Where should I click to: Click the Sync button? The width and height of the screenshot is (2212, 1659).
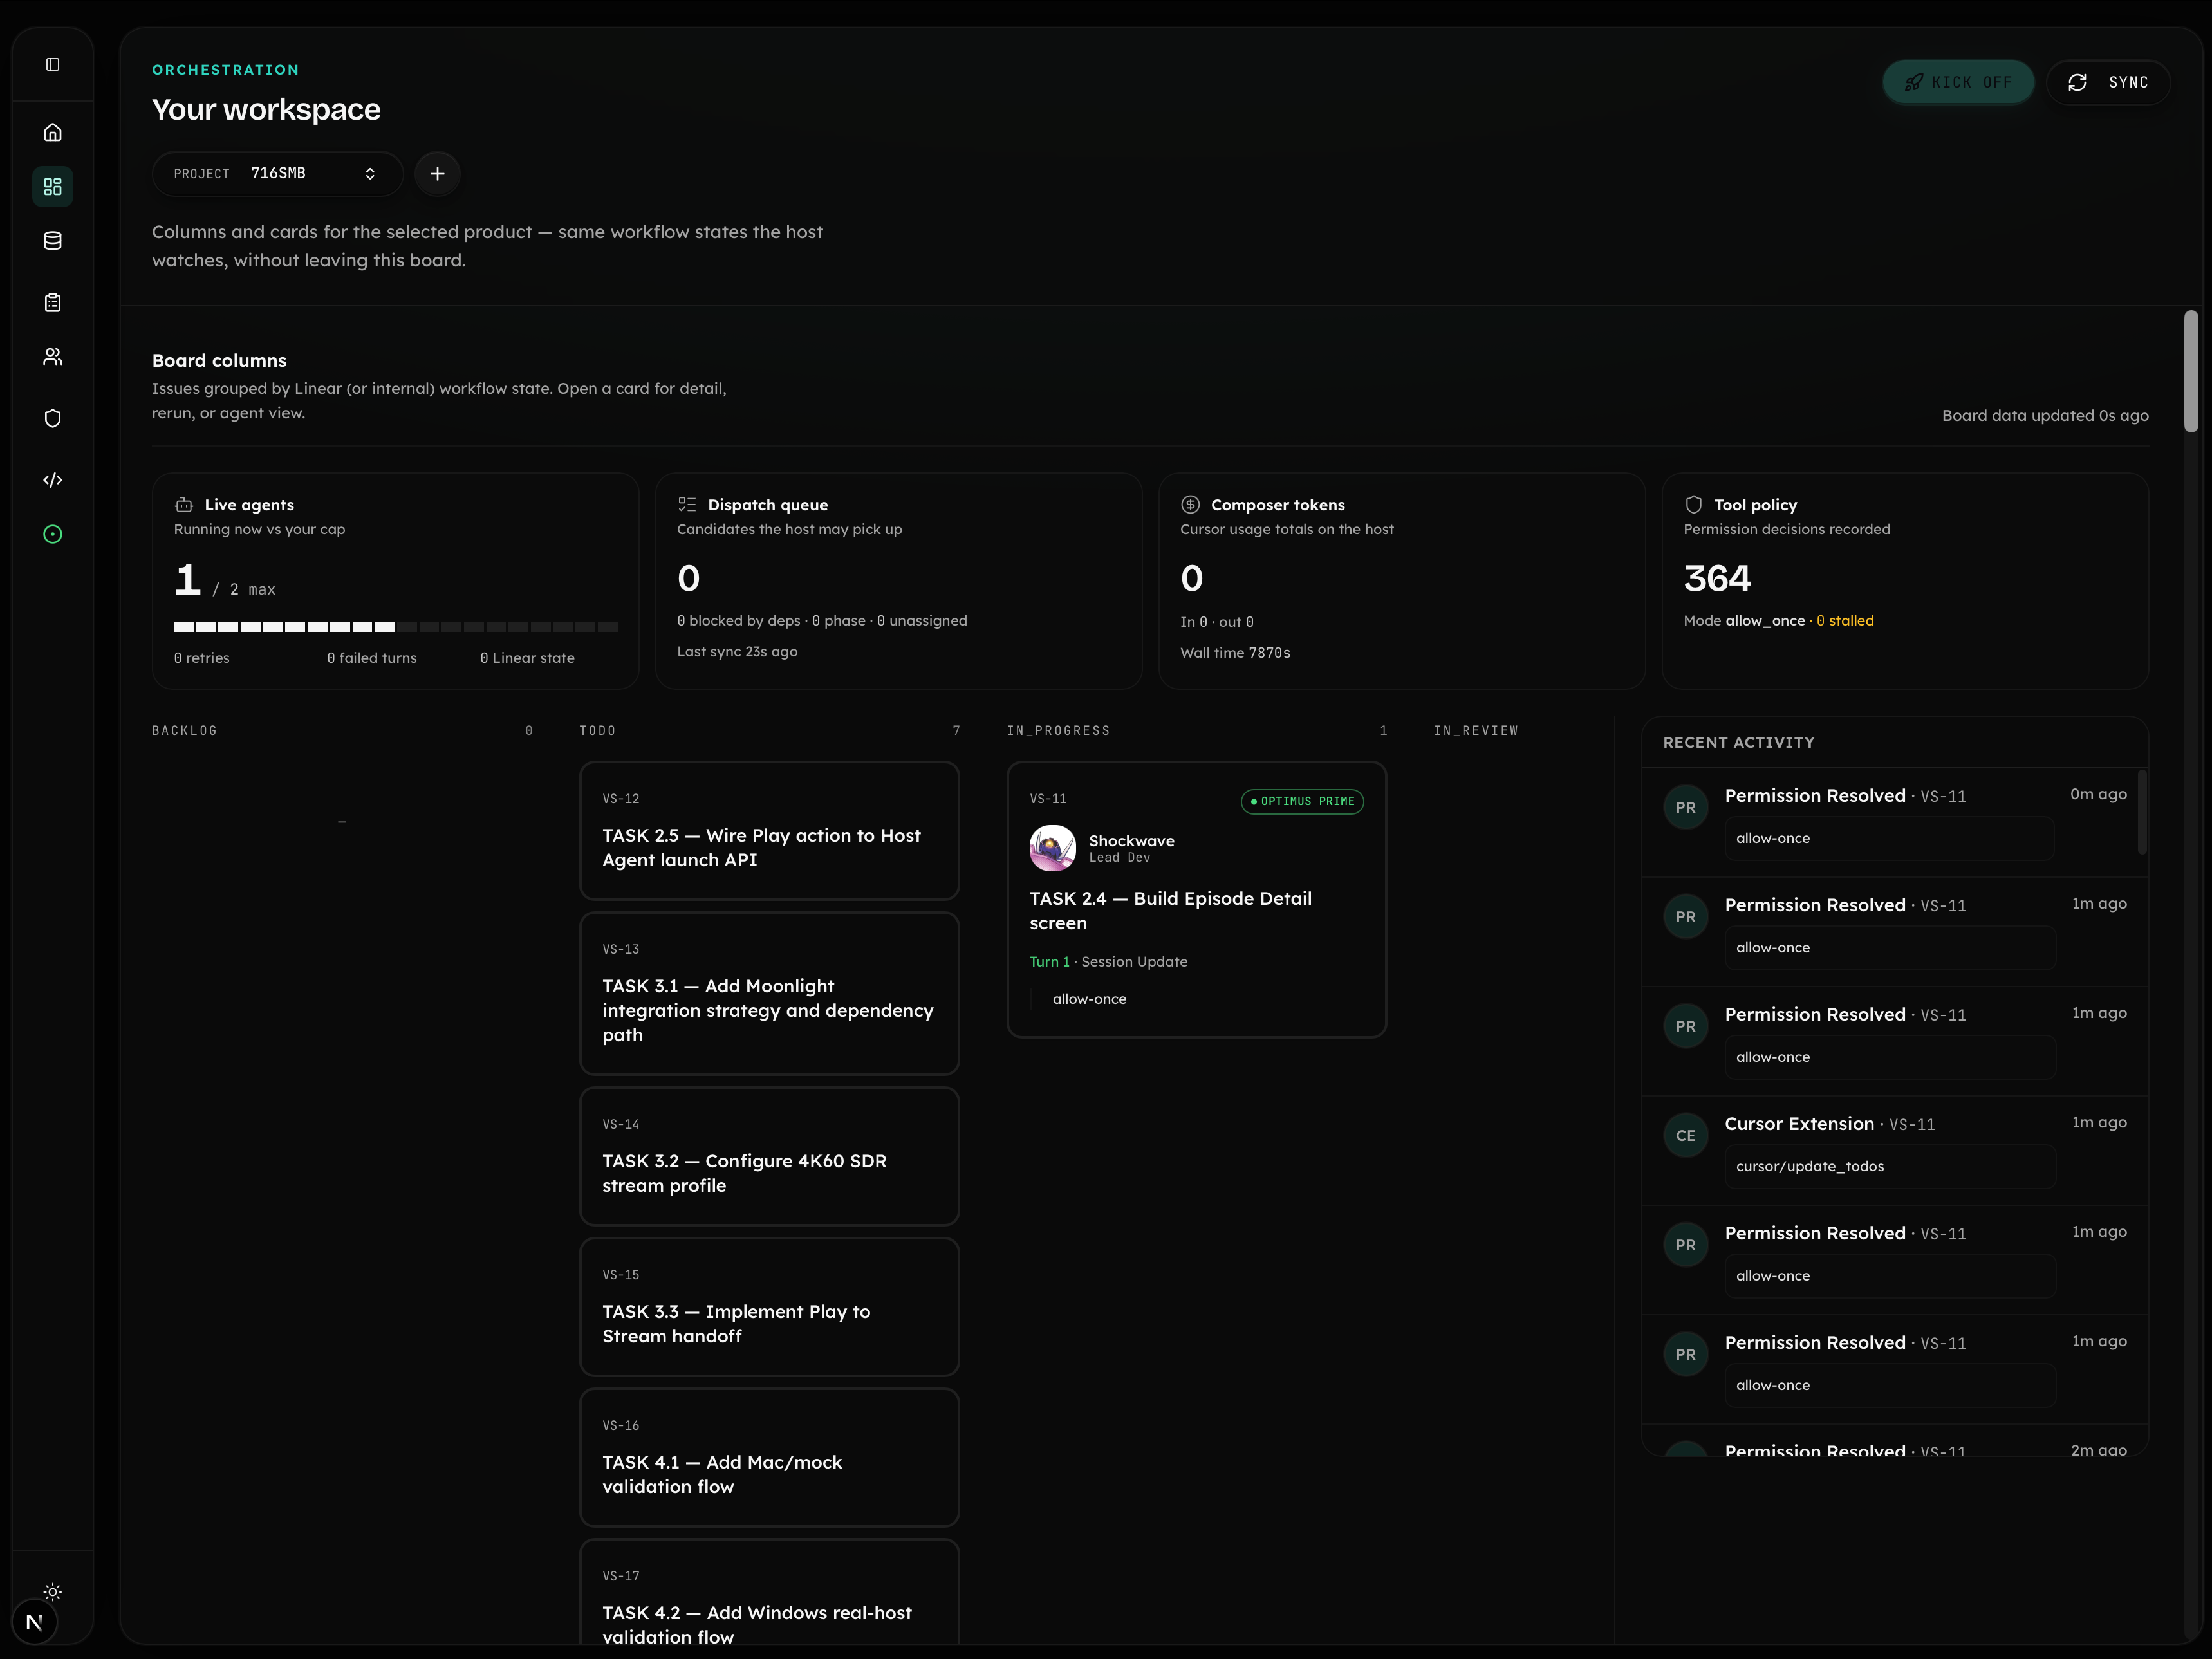point(2108,82)
